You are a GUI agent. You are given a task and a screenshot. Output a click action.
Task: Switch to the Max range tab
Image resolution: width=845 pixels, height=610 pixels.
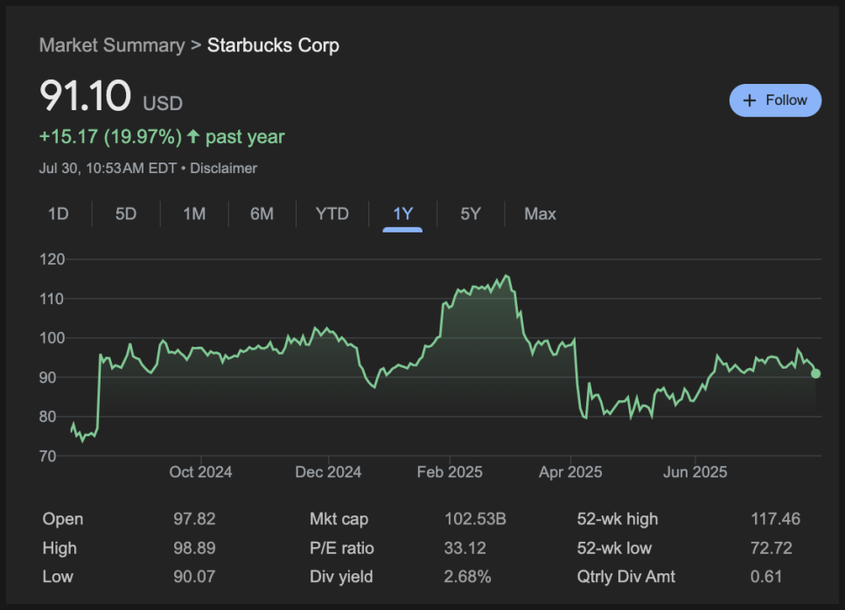click(540, 214)
